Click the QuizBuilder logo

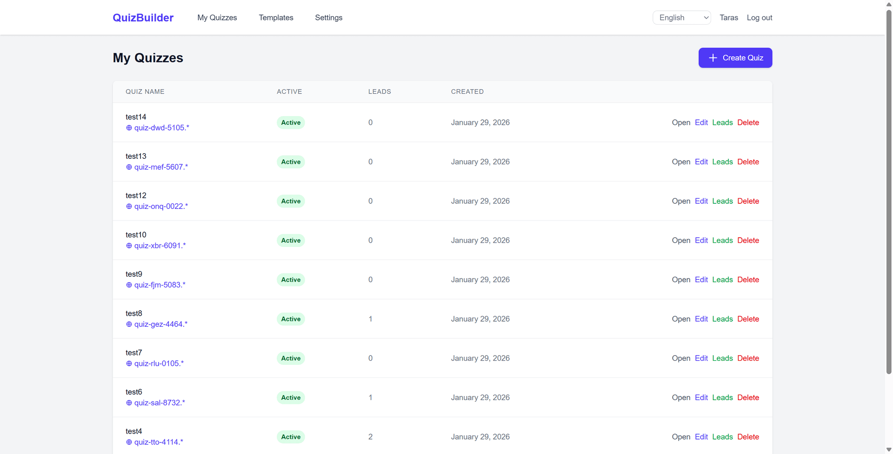pos(143,18)
